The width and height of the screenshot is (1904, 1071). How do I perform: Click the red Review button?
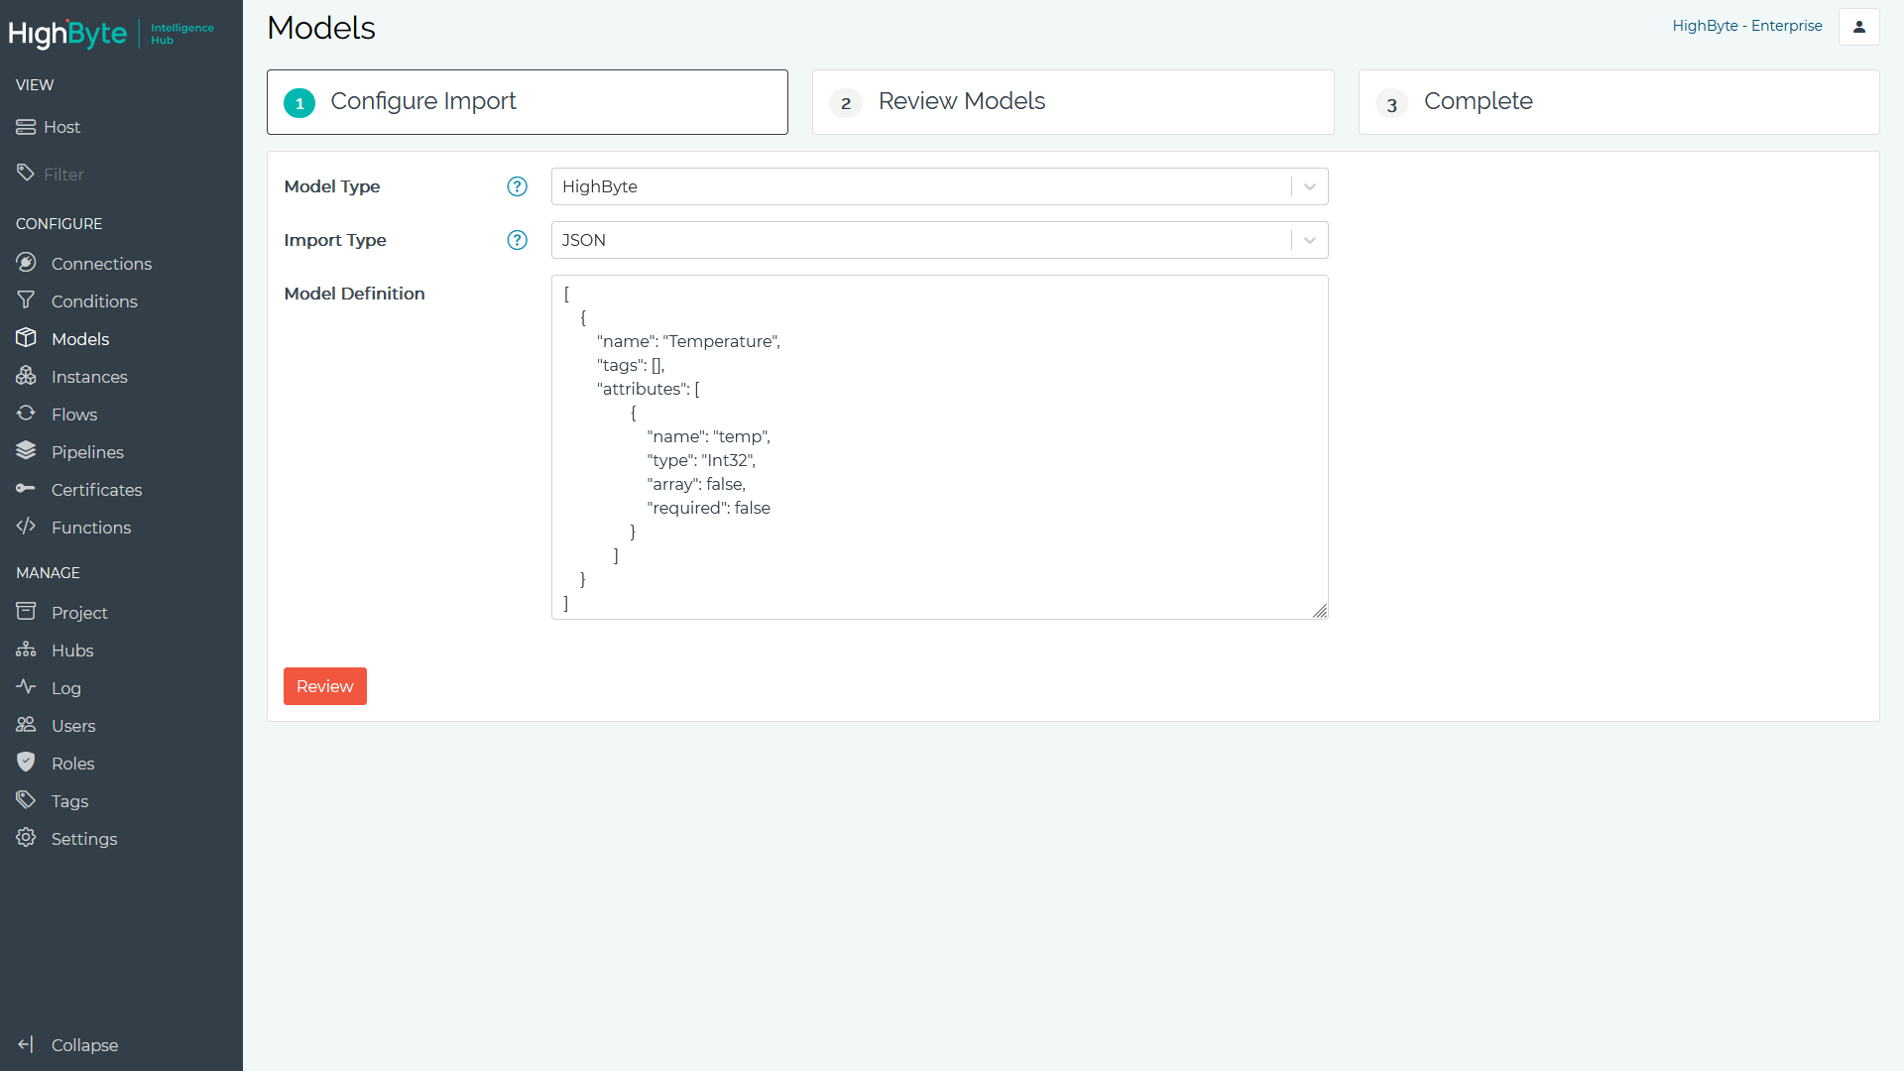[325, 686]
